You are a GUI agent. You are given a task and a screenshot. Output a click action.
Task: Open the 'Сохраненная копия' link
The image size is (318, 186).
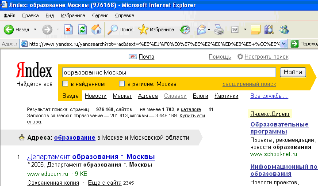(53, 183)
